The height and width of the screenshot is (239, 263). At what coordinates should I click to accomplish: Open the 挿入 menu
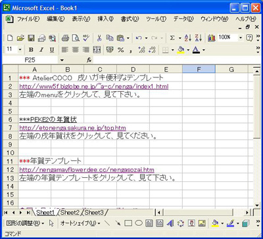[106, 19]
